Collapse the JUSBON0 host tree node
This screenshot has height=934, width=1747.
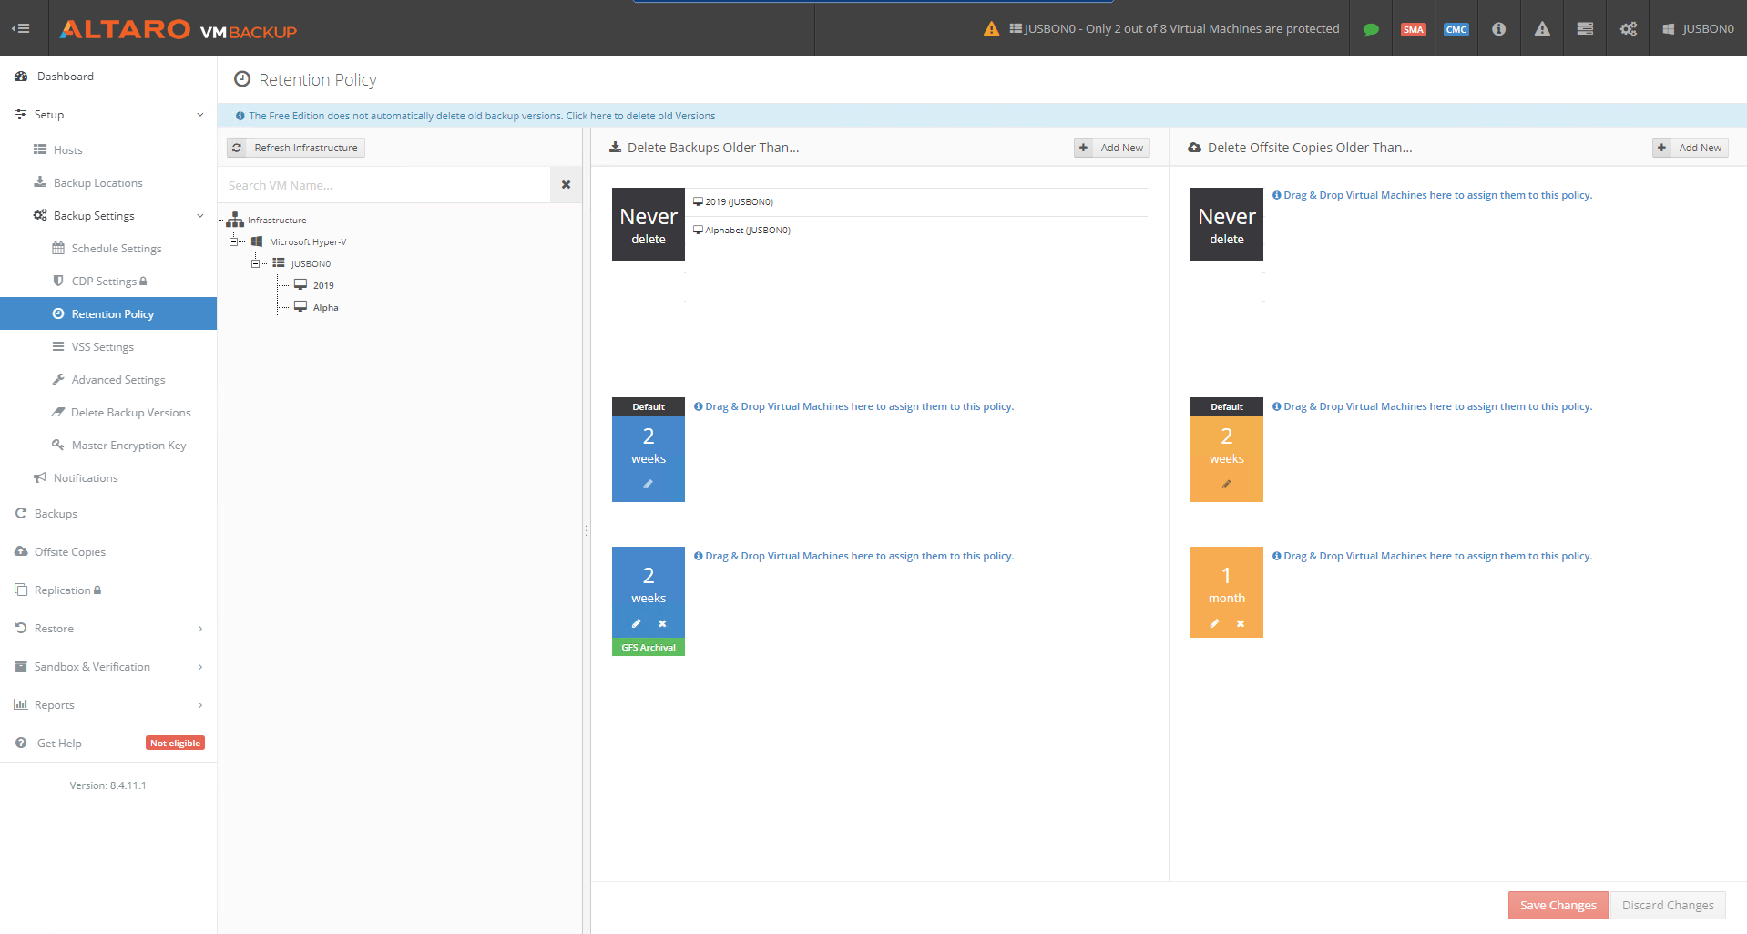point(255,263)
